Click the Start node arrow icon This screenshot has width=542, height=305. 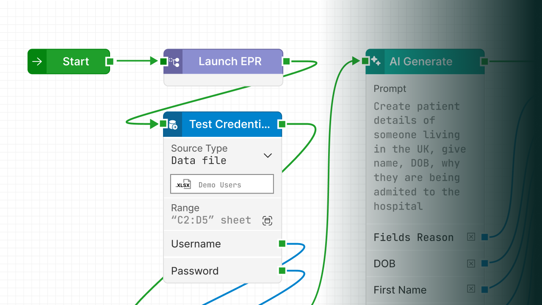[x=37, y=61]
